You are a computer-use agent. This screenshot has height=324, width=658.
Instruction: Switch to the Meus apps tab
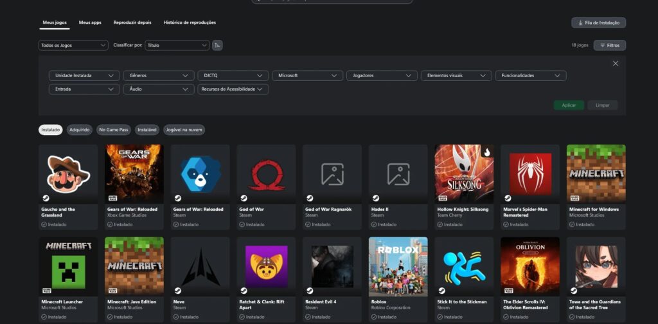coord(90,22)
